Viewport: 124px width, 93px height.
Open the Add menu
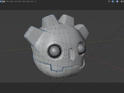tap(16, 2)
